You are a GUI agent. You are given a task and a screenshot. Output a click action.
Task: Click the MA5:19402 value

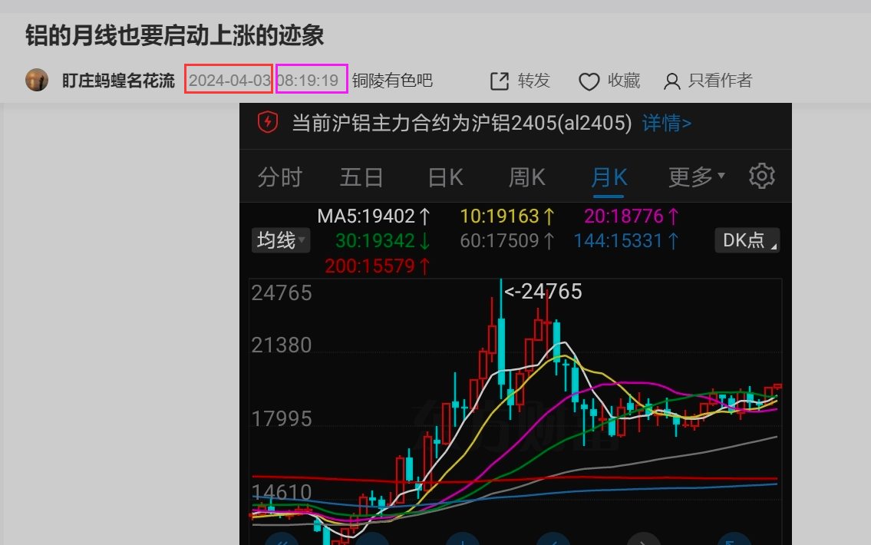tap(373, 216)
